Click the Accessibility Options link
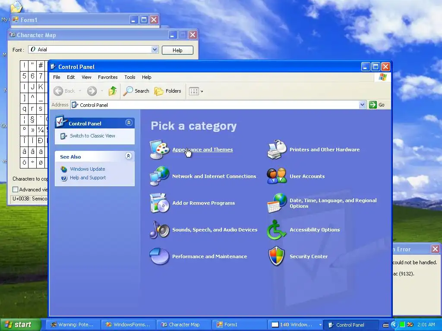The height and width of the screenshot is (331, 442). click(315, 230)
